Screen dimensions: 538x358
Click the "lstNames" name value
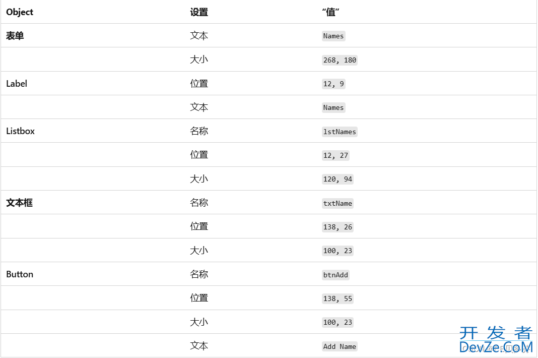coord(340,132)
